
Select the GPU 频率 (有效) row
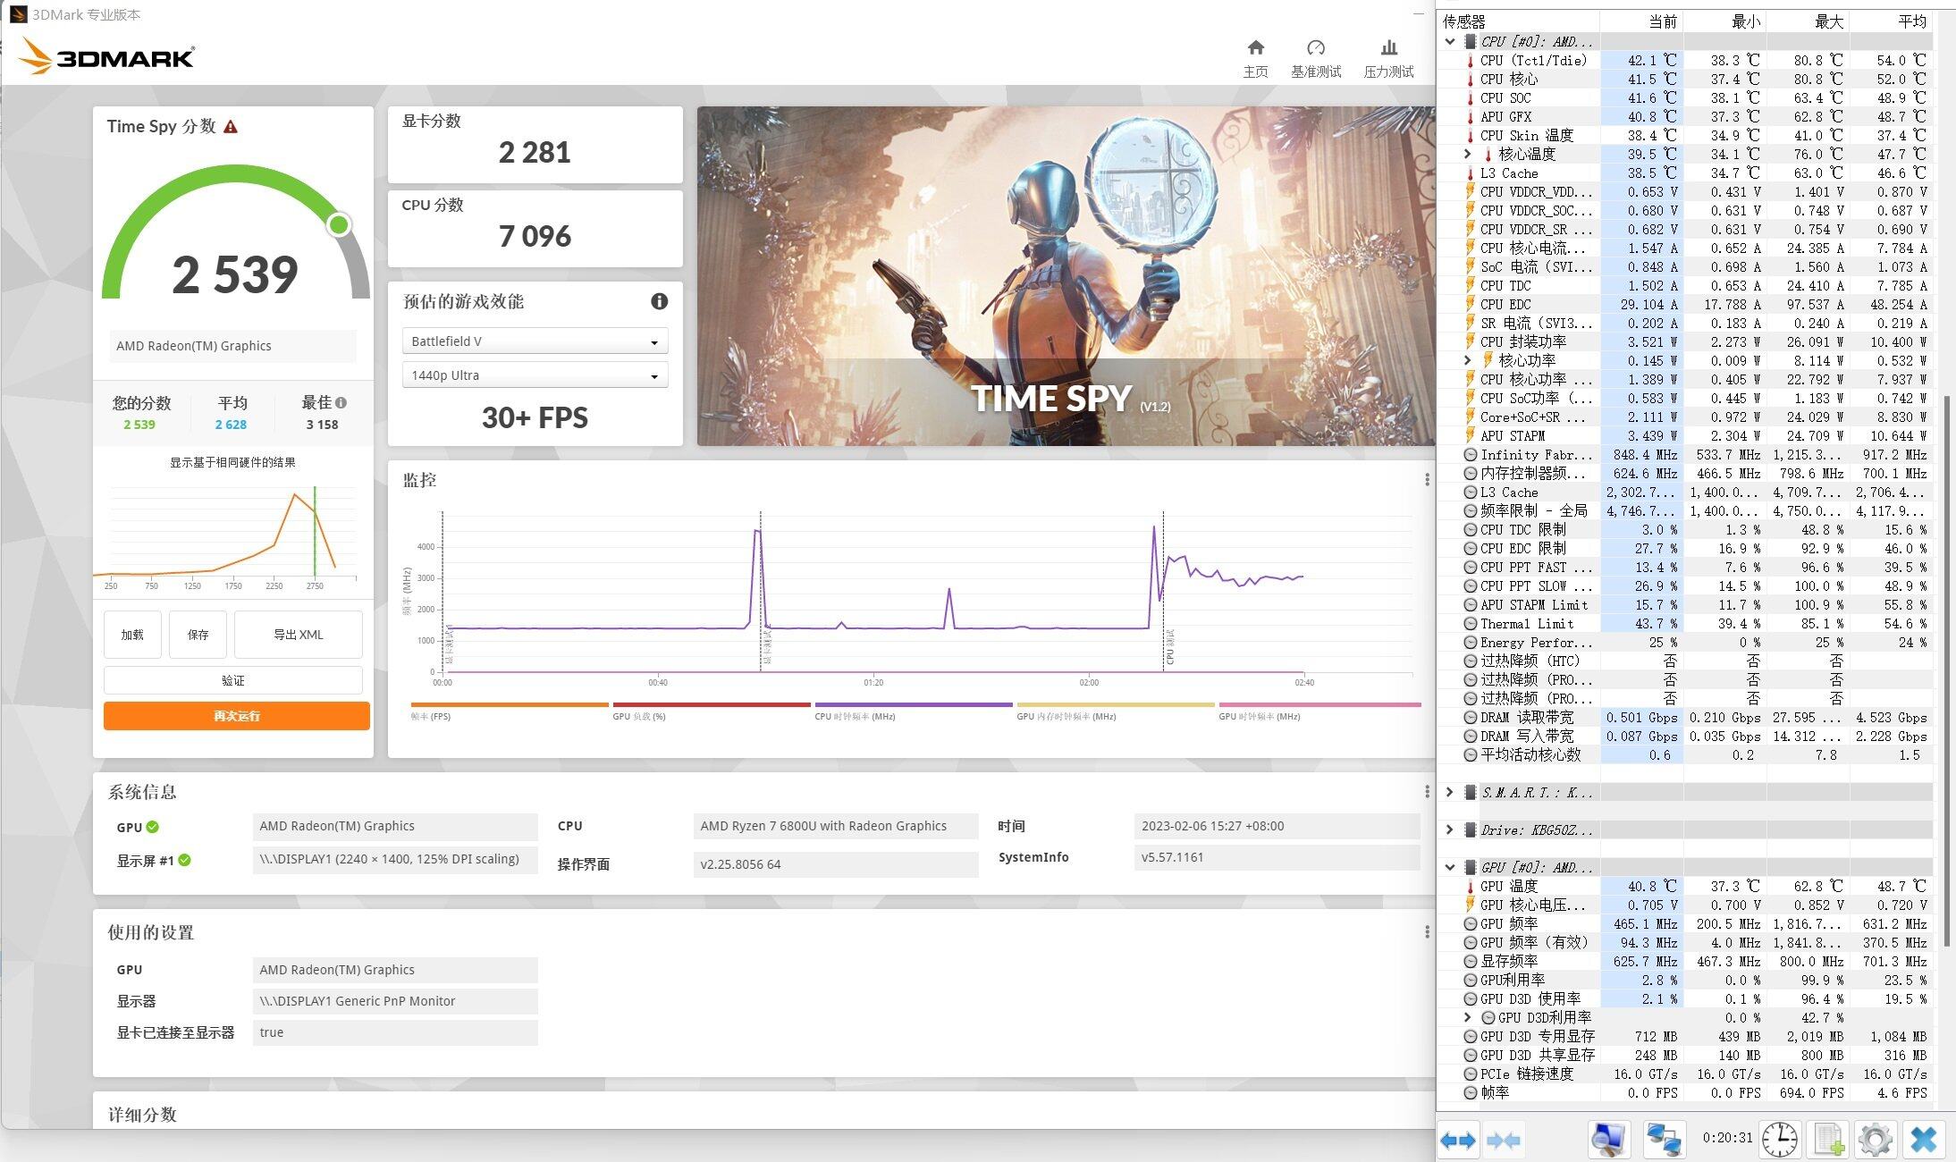pyautogui.click(x=1685, y=942)
